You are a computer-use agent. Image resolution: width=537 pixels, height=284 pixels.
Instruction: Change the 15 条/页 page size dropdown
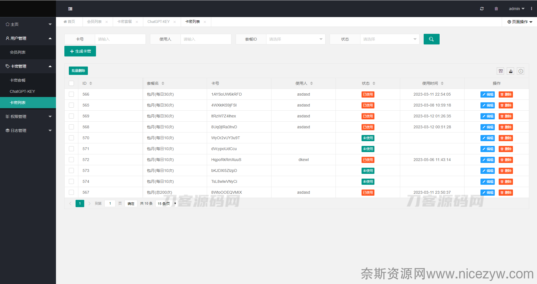click(x=167, y=203)
